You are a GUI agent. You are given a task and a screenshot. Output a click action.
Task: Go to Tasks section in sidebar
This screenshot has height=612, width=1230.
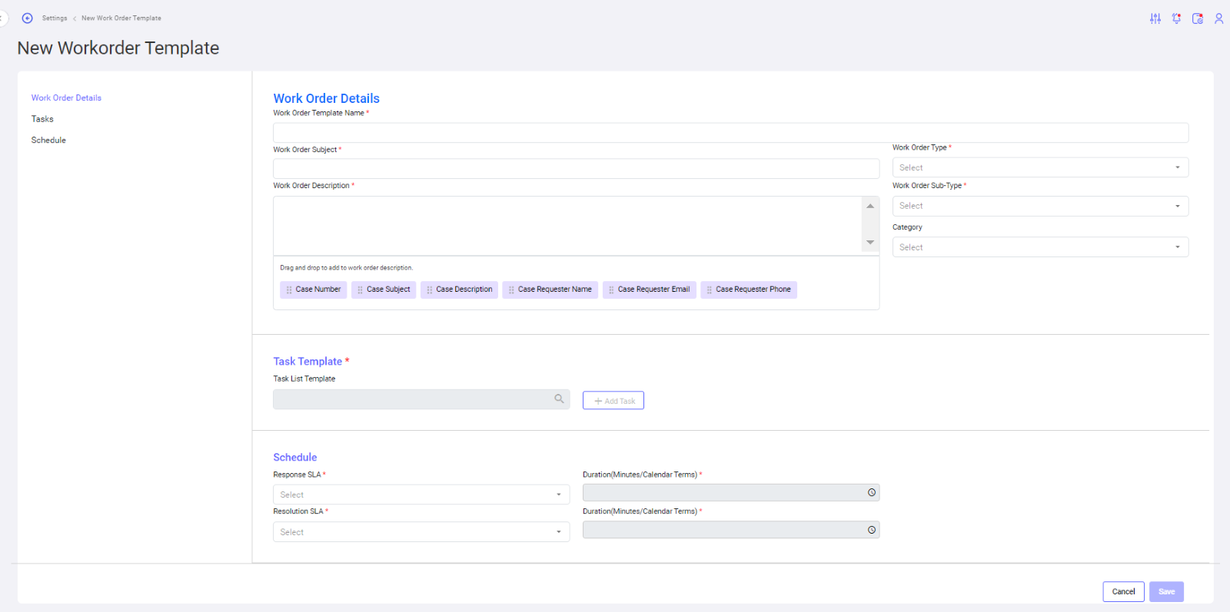pos(42,119)
